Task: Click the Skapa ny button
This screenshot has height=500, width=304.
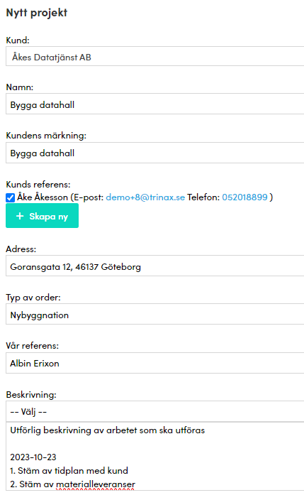Action: click(42, 216)
